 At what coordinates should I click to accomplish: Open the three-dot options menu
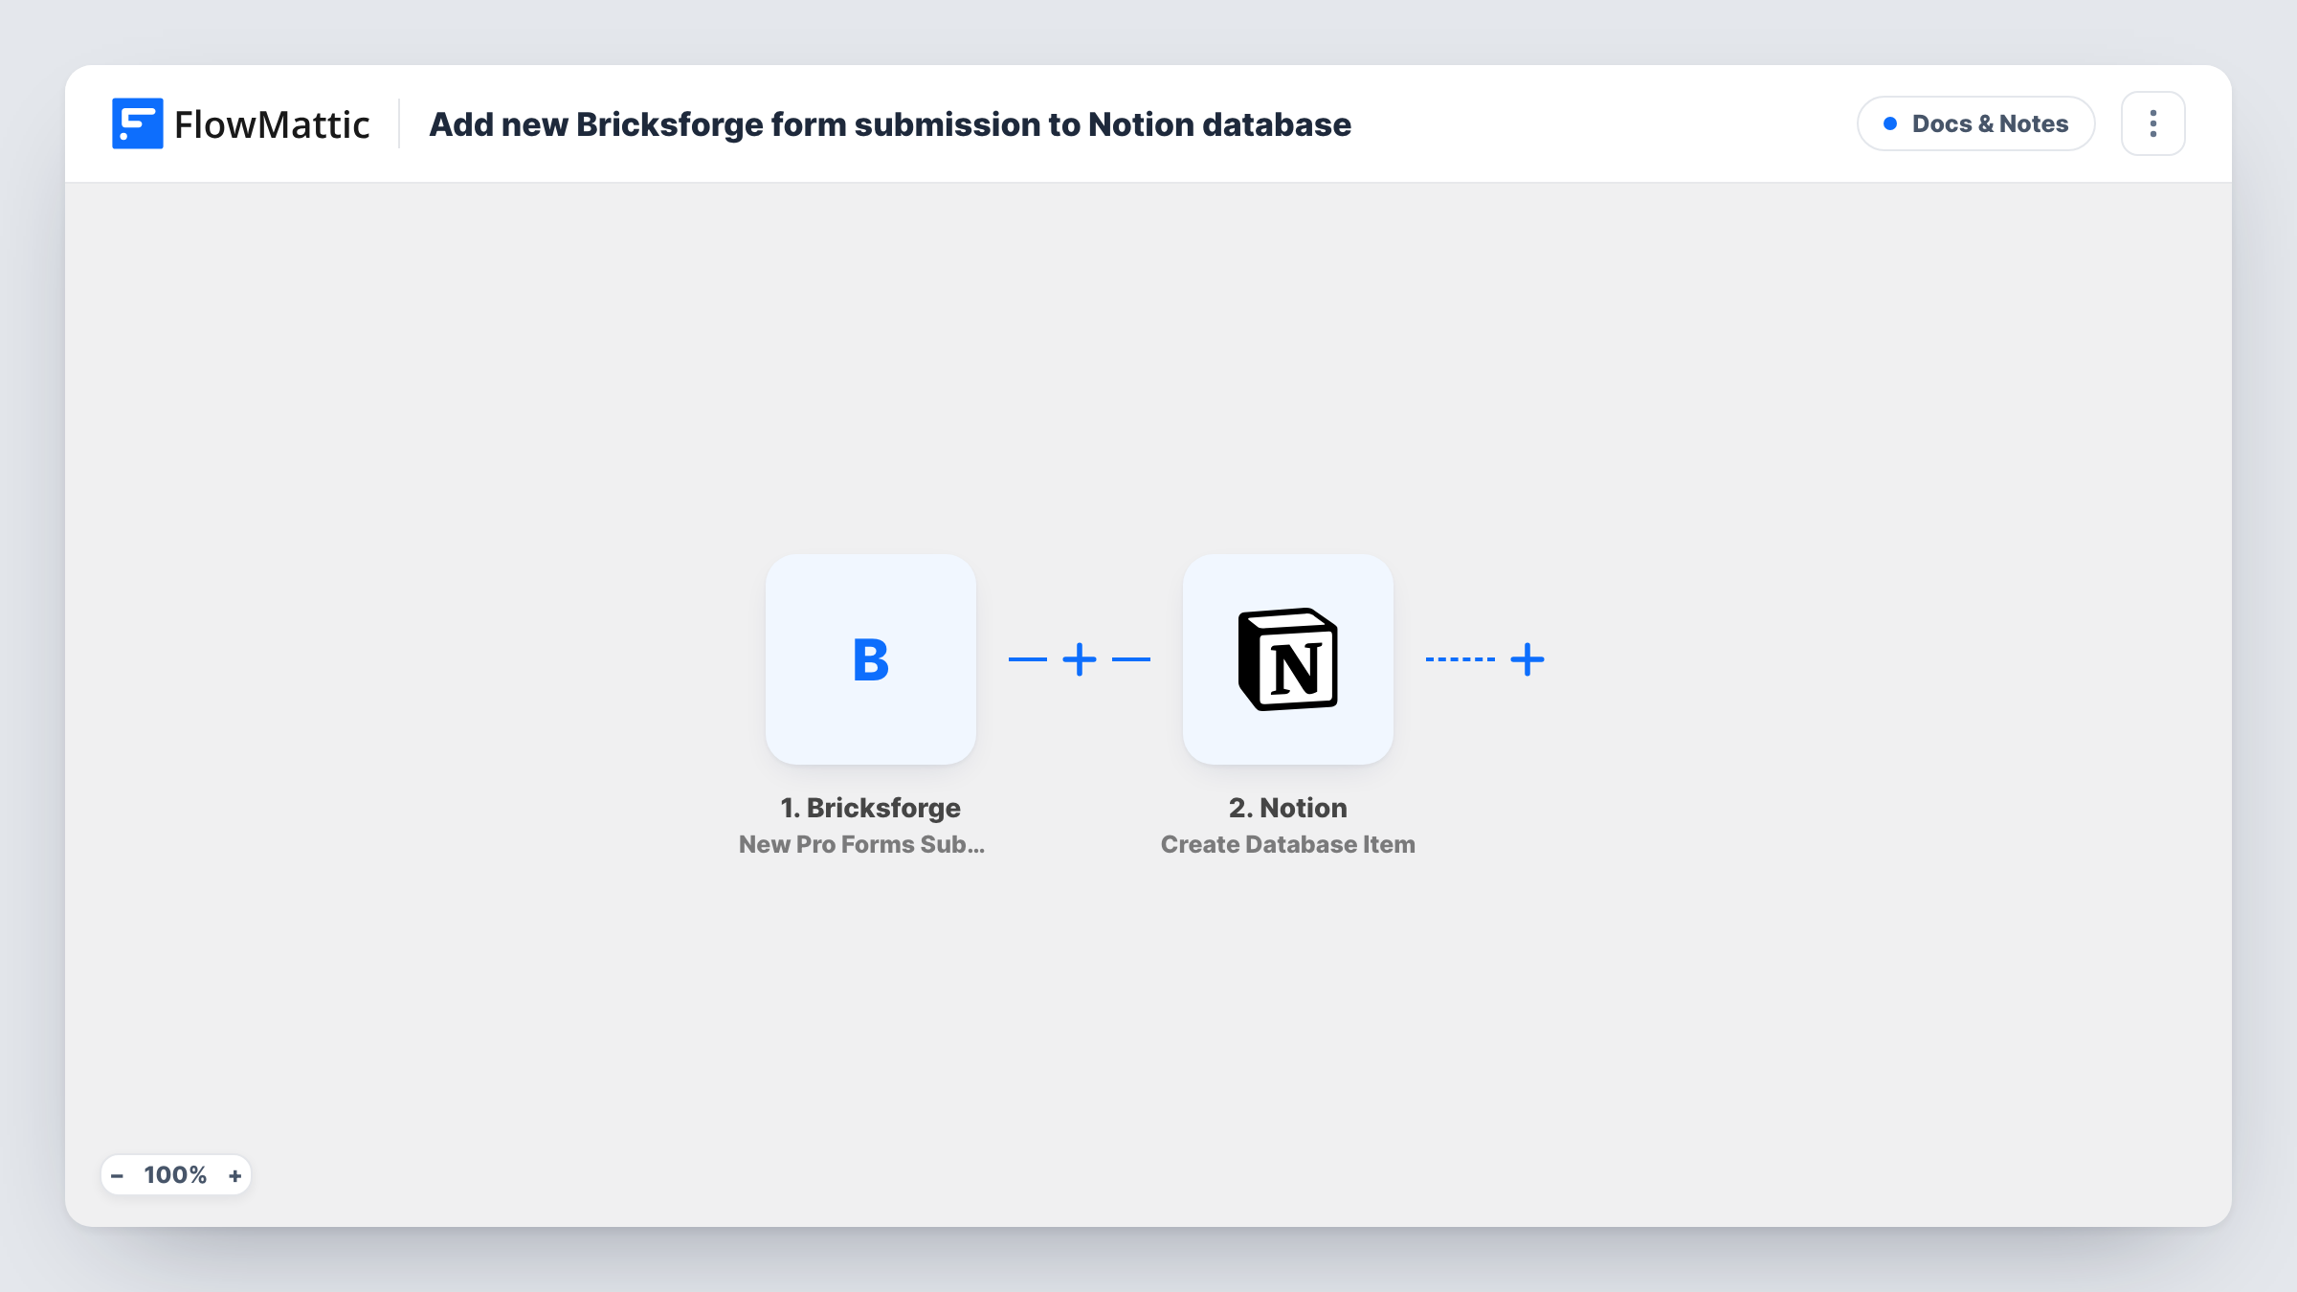(x=2153, y=123)
